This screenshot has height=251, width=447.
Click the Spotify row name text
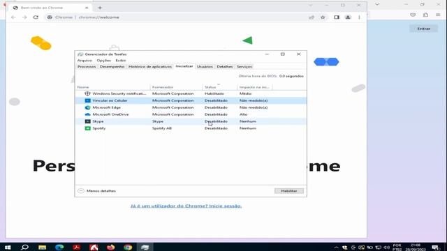coord(99,128)
